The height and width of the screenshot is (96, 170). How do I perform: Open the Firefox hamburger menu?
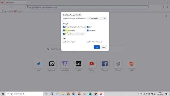click(x=167, y=7)
